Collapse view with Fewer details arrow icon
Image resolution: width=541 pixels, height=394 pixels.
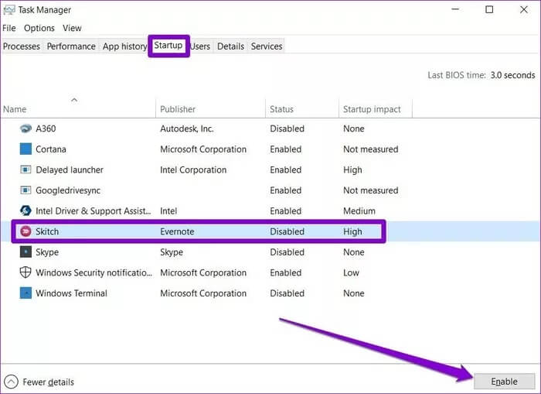pyautogui.click(x=11, y=382)
